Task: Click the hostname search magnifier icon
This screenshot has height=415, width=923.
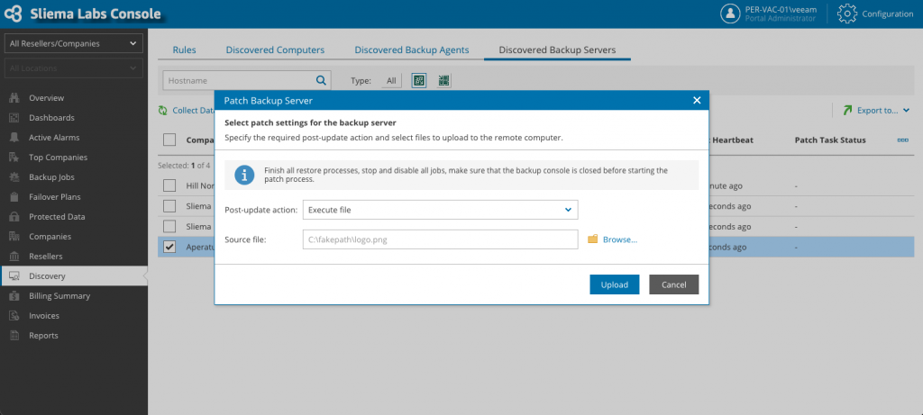Action: 322,80
